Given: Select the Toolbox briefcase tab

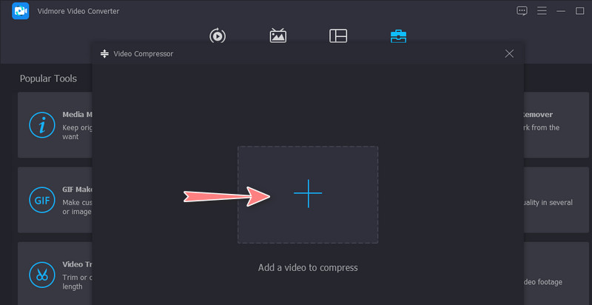Looking at the screenshot, I should pos(398,36).
